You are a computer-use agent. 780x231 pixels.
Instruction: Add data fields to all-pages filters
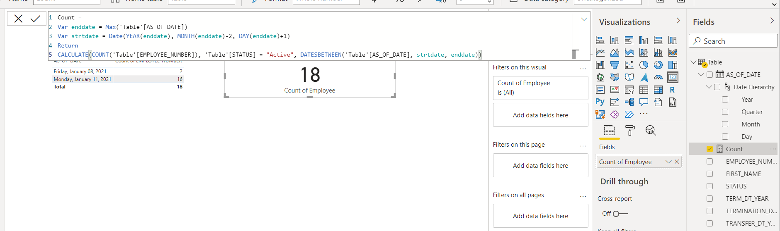point(540,216)
